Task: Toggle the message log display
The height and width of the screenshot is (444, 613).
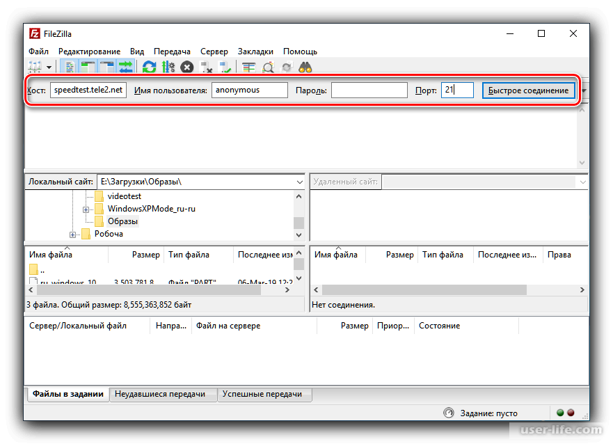Action: pos(70,68)
